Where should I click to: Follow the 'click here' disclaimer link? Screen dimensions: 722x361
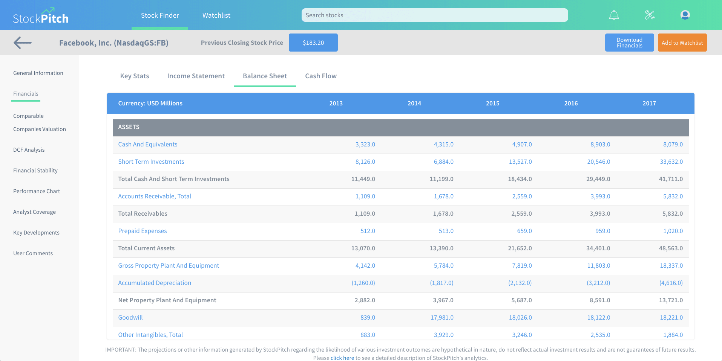[x=342, y=358]
